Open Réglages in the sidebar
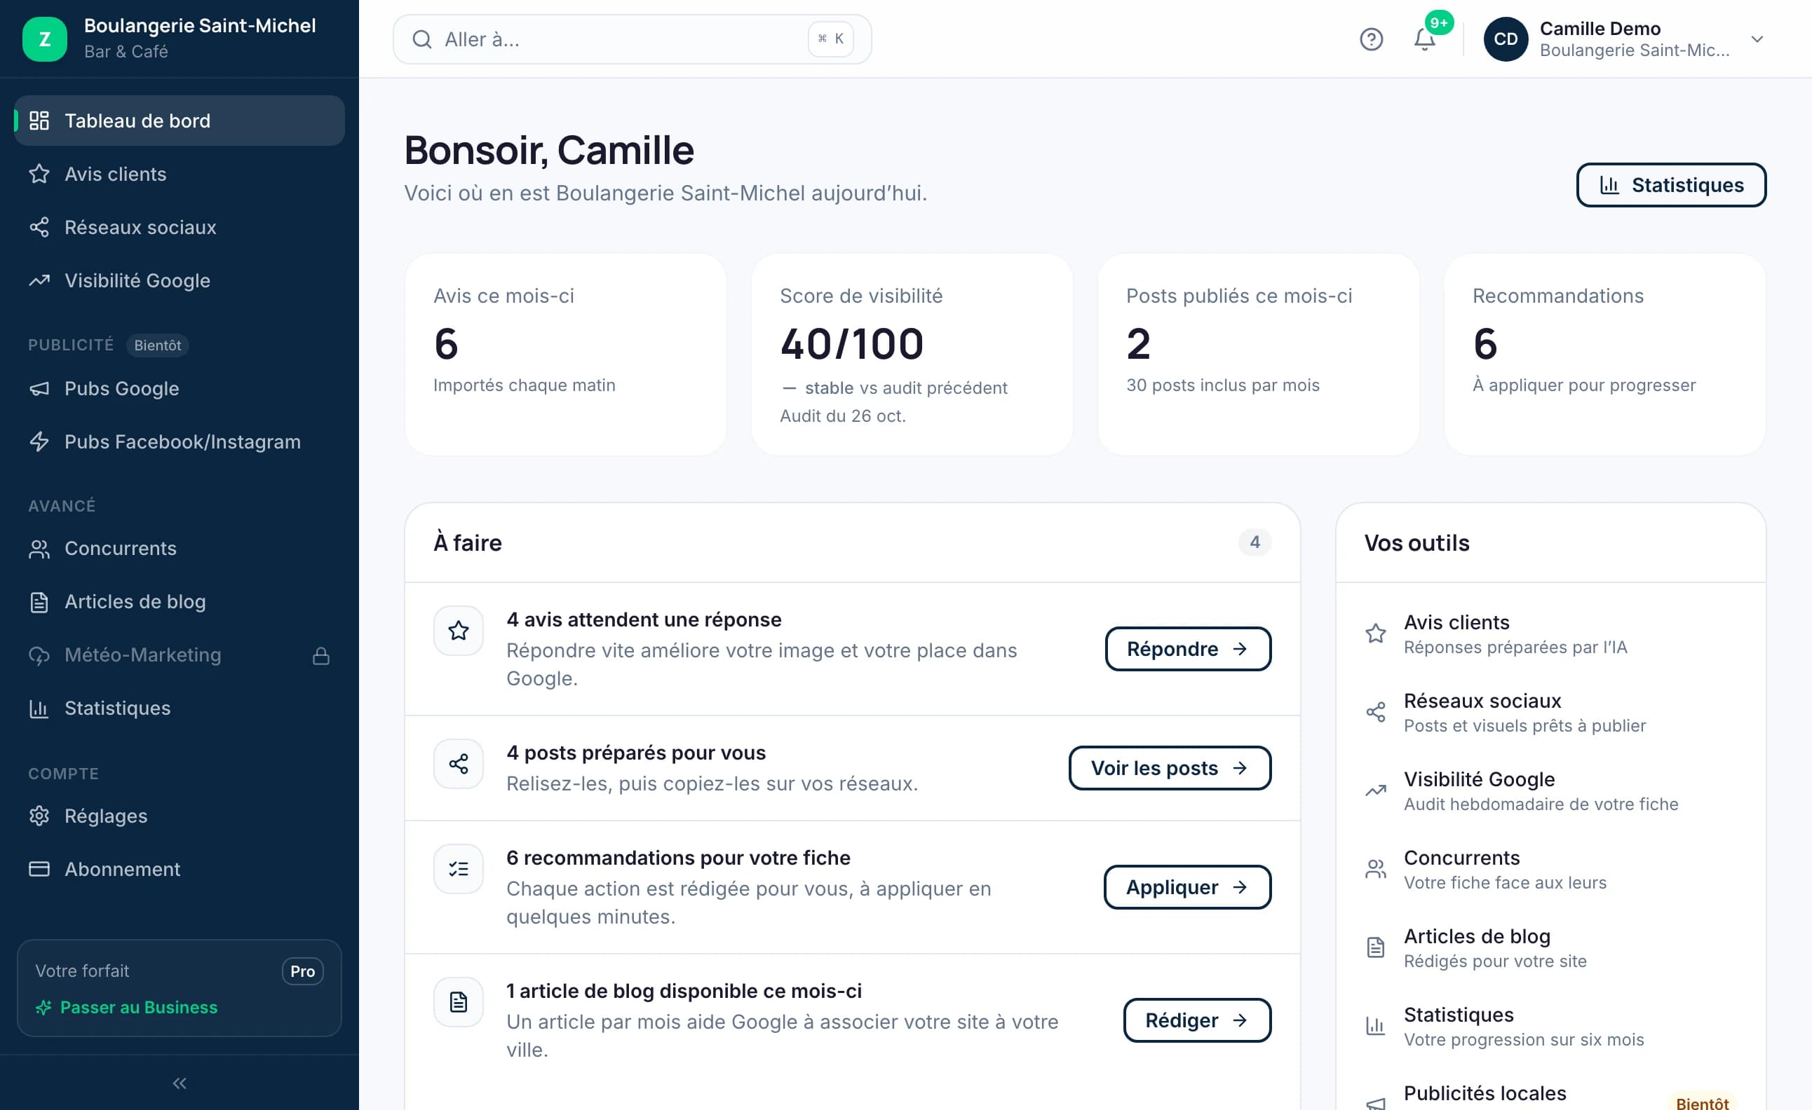Screen dimensions: 1812x1110 (x=180, y=816)
